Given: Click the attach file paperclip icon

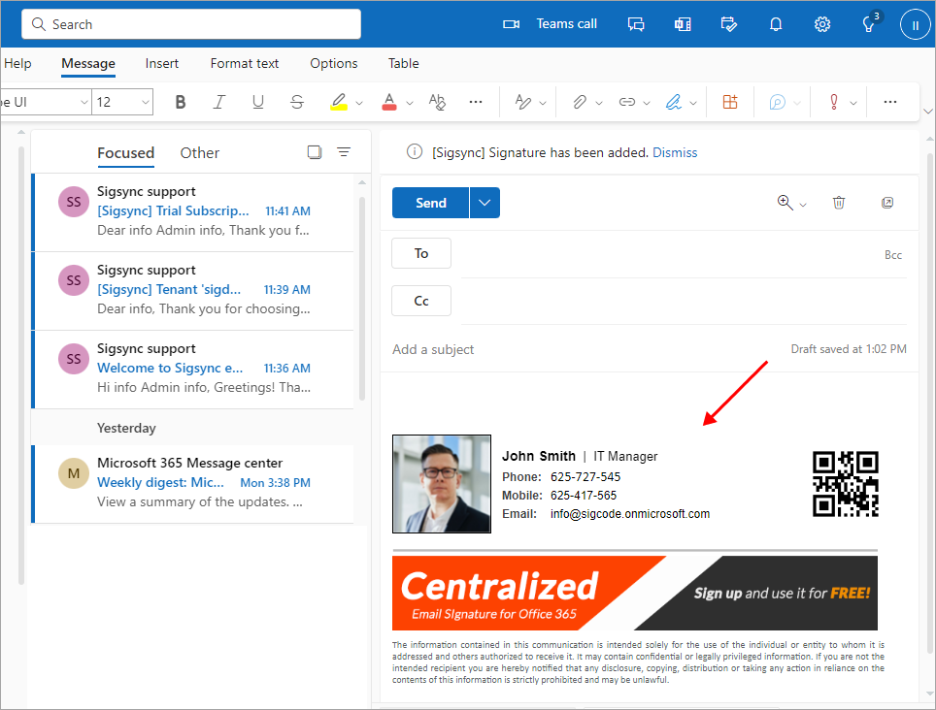Looking at the screenshot, I should pyautogui.click(x=580, y=102).
